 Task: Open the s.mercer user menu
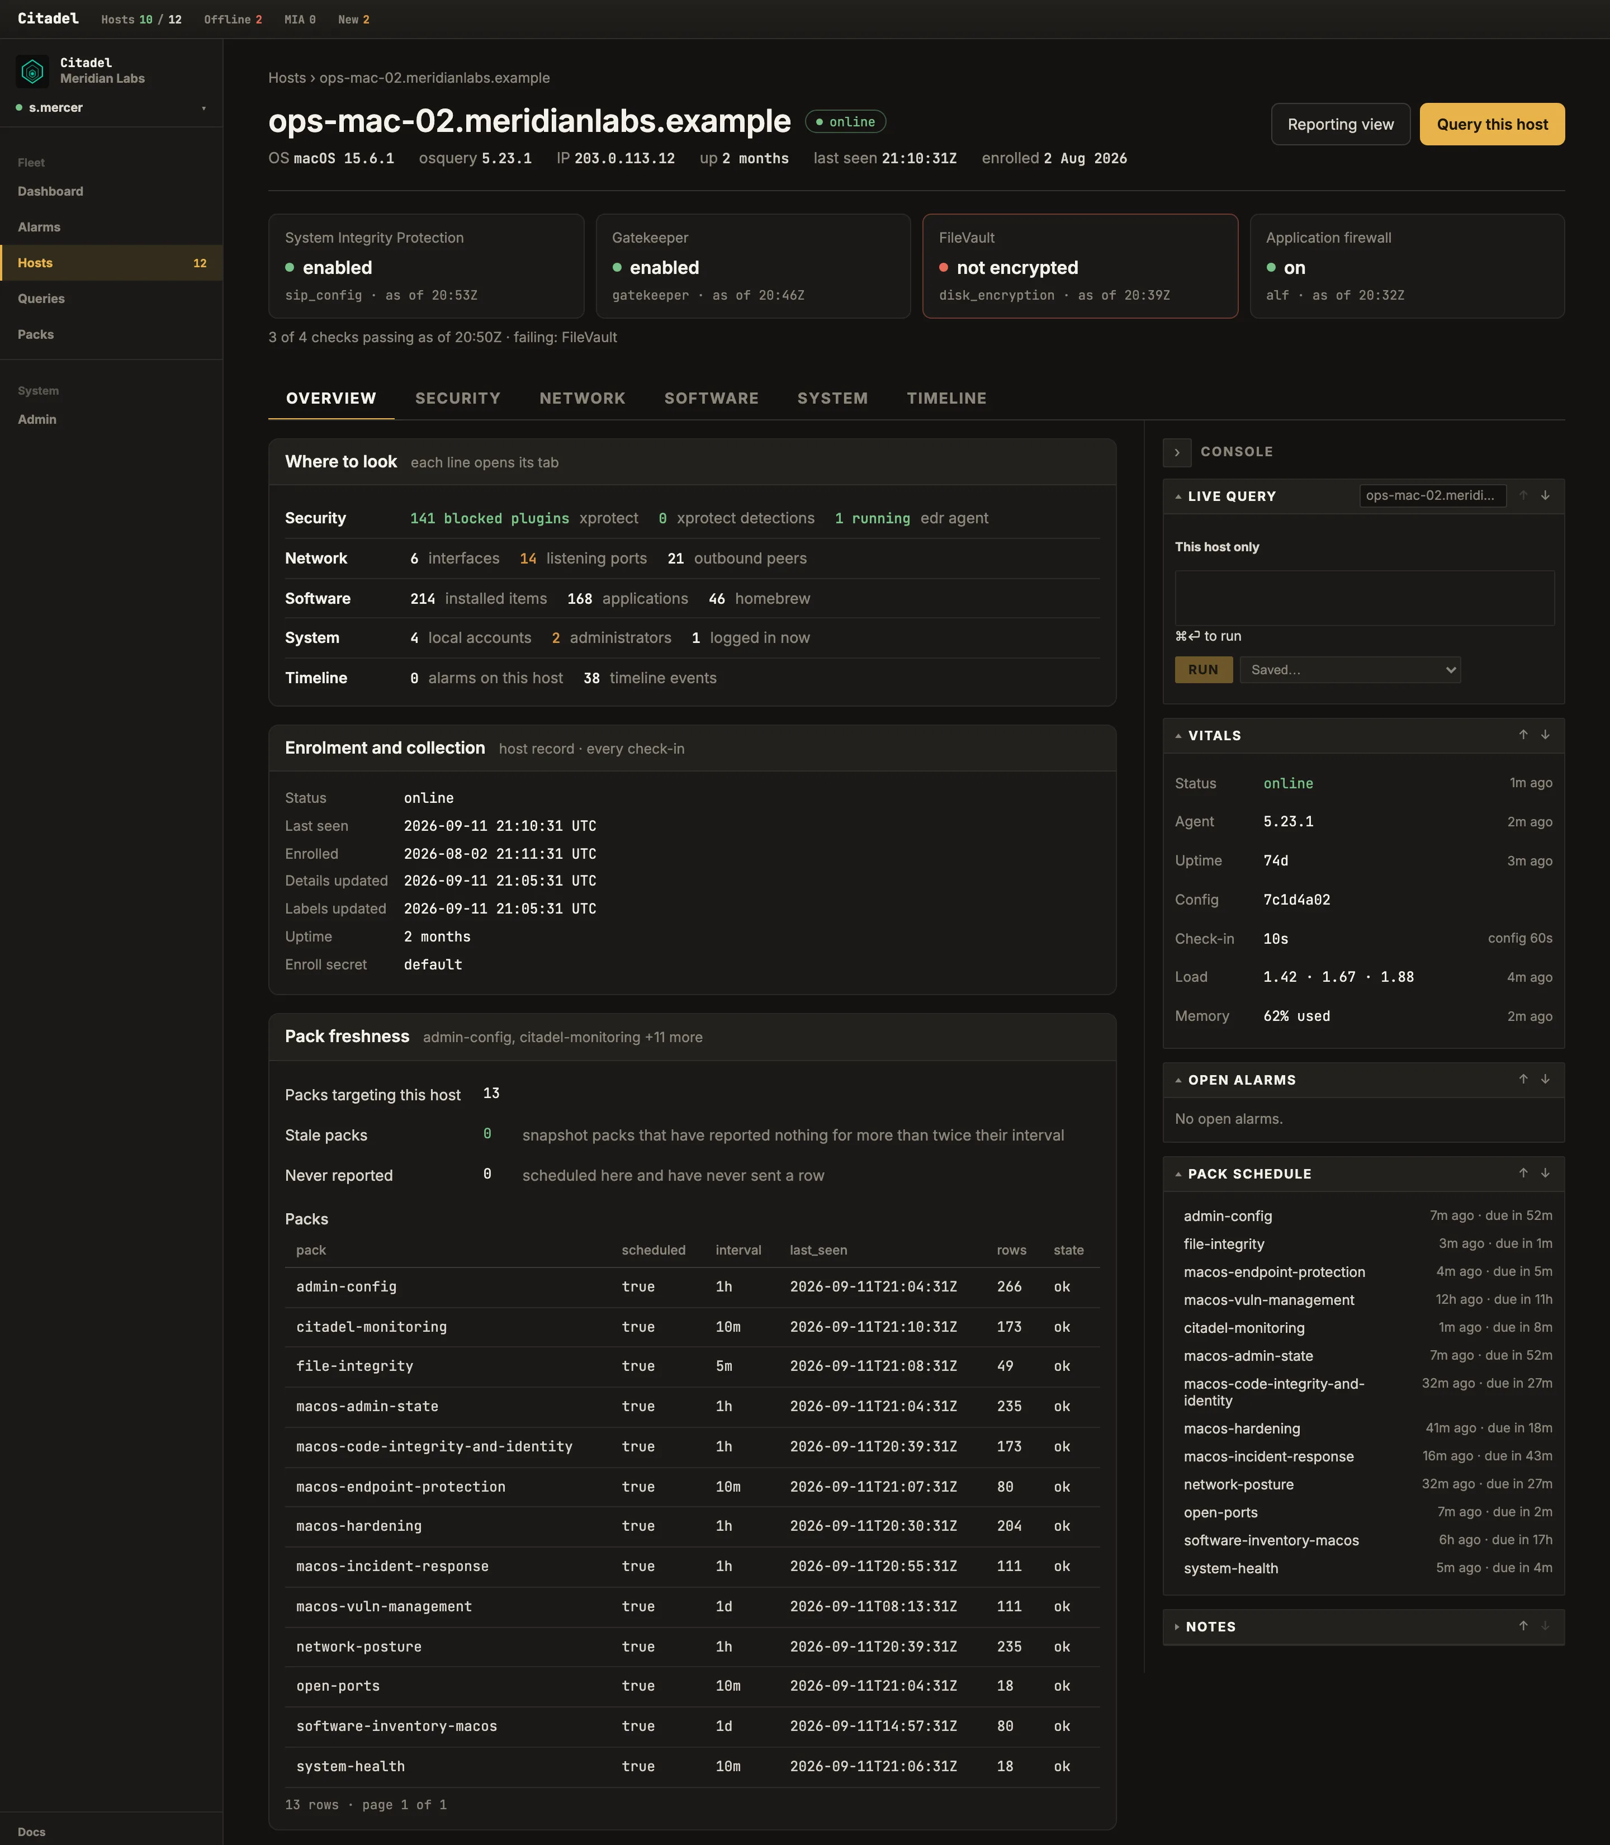(111, 108)
